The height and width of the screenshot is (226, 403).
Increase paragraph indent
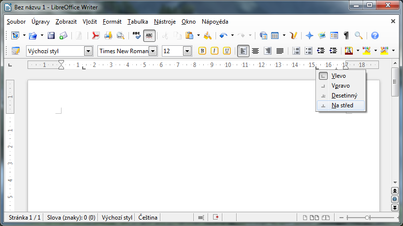tap(333, 51)
